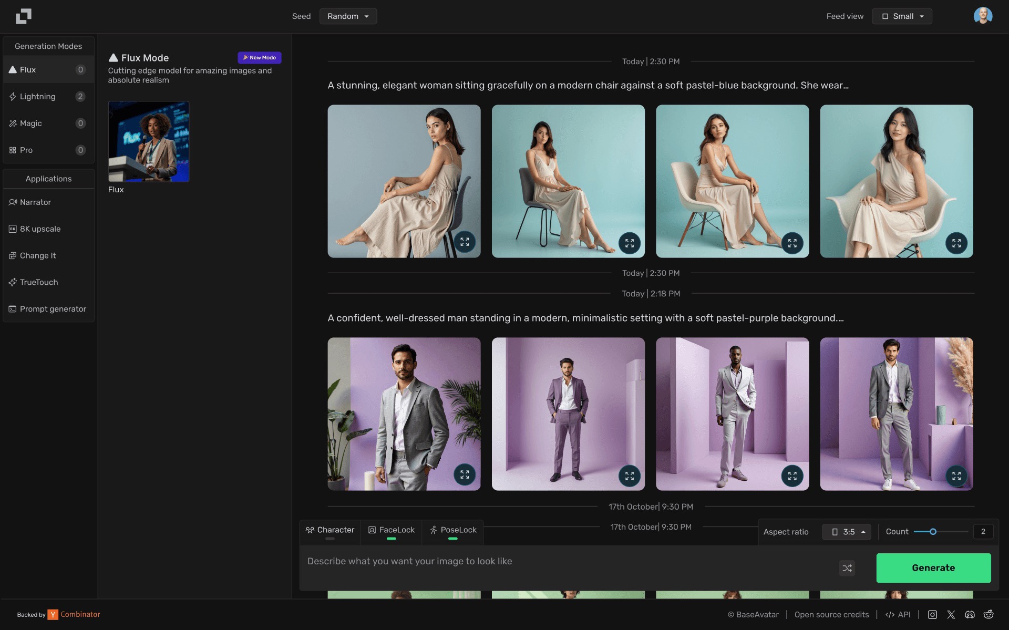Adjust the Count slider handle
1009x630 pixels.
click(933, 532)
